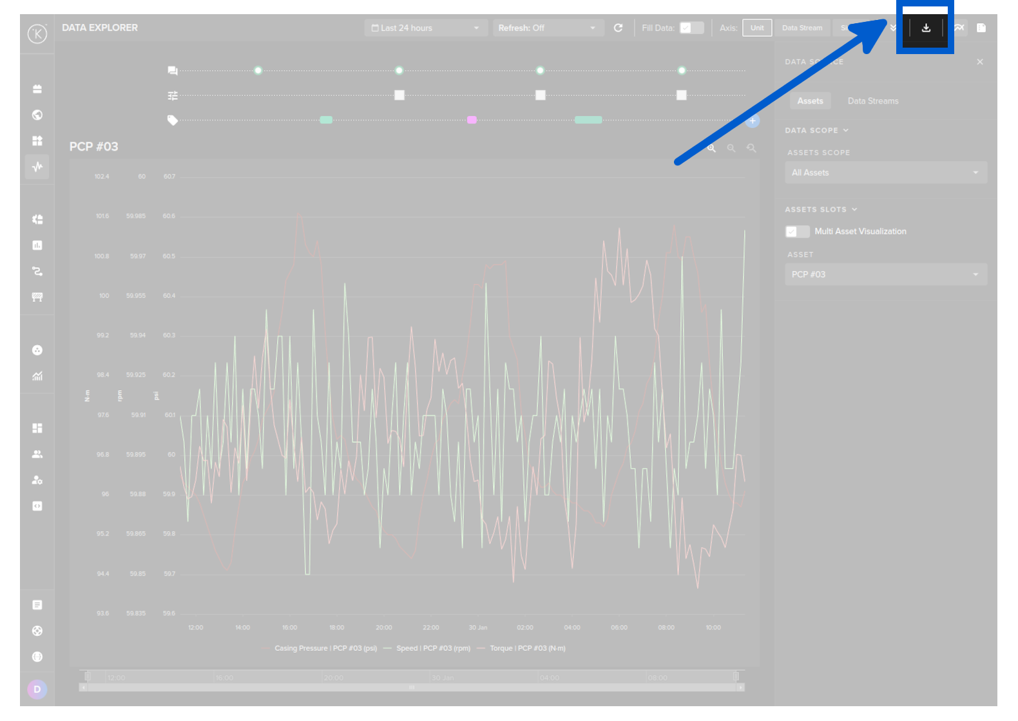This screenshot has width=1018, height=721.
Task: Select the Data Explorer pulse icon in sidebar
Action: coord(37,167)
